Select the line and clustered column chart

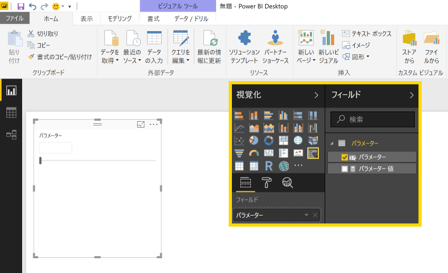(x=298, y=128)
